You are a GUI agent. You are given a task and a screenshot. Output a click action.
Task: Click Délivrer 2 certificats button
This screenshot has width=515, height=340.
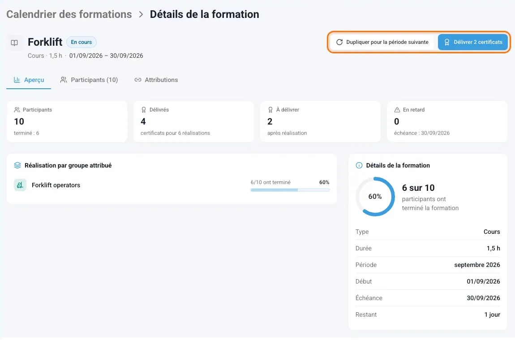click(x=473, y=42)
